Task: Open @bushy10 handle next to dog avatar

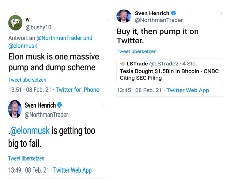Action: (38, 27)
